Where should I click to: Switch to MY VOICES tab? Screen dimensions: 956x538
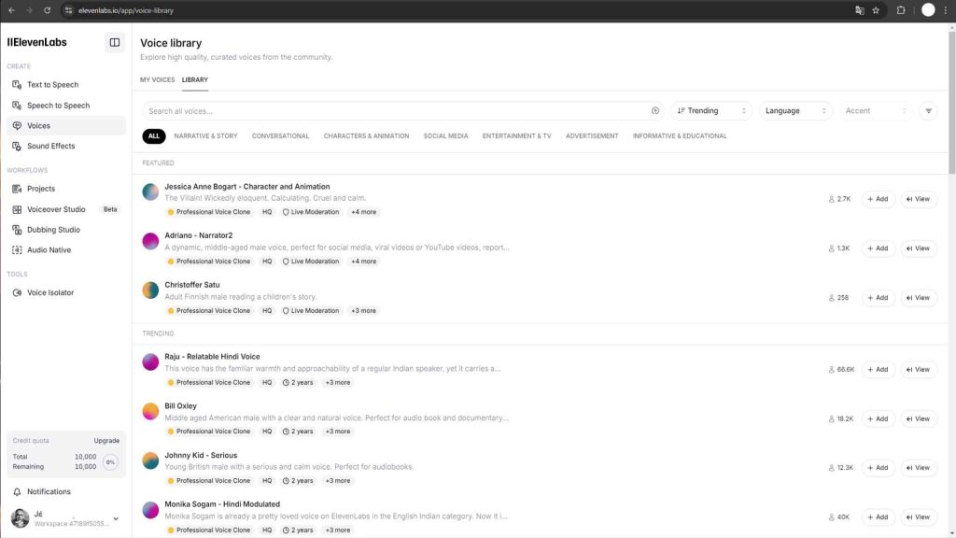[157, 80]
